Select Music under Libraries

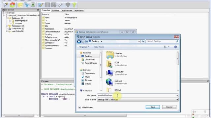(86, 77)
